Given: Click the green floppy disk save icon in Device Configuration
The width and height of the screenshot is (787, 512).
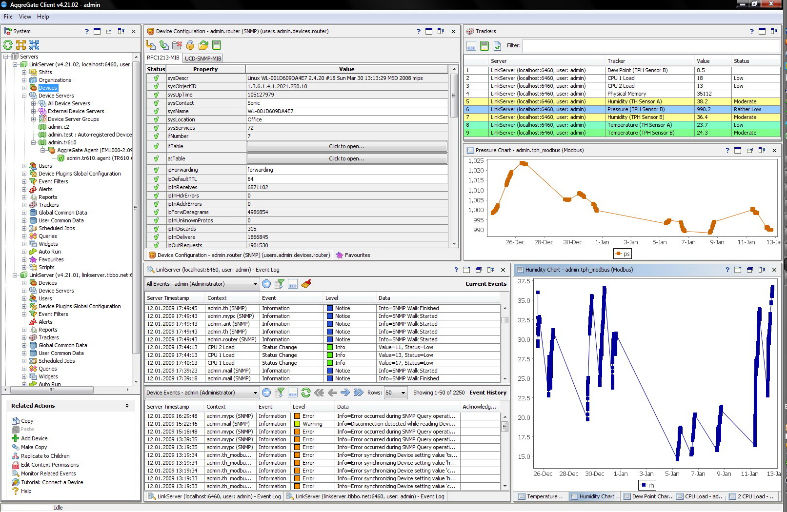Looking at the screenshot, I should click(x=217, y=45).
